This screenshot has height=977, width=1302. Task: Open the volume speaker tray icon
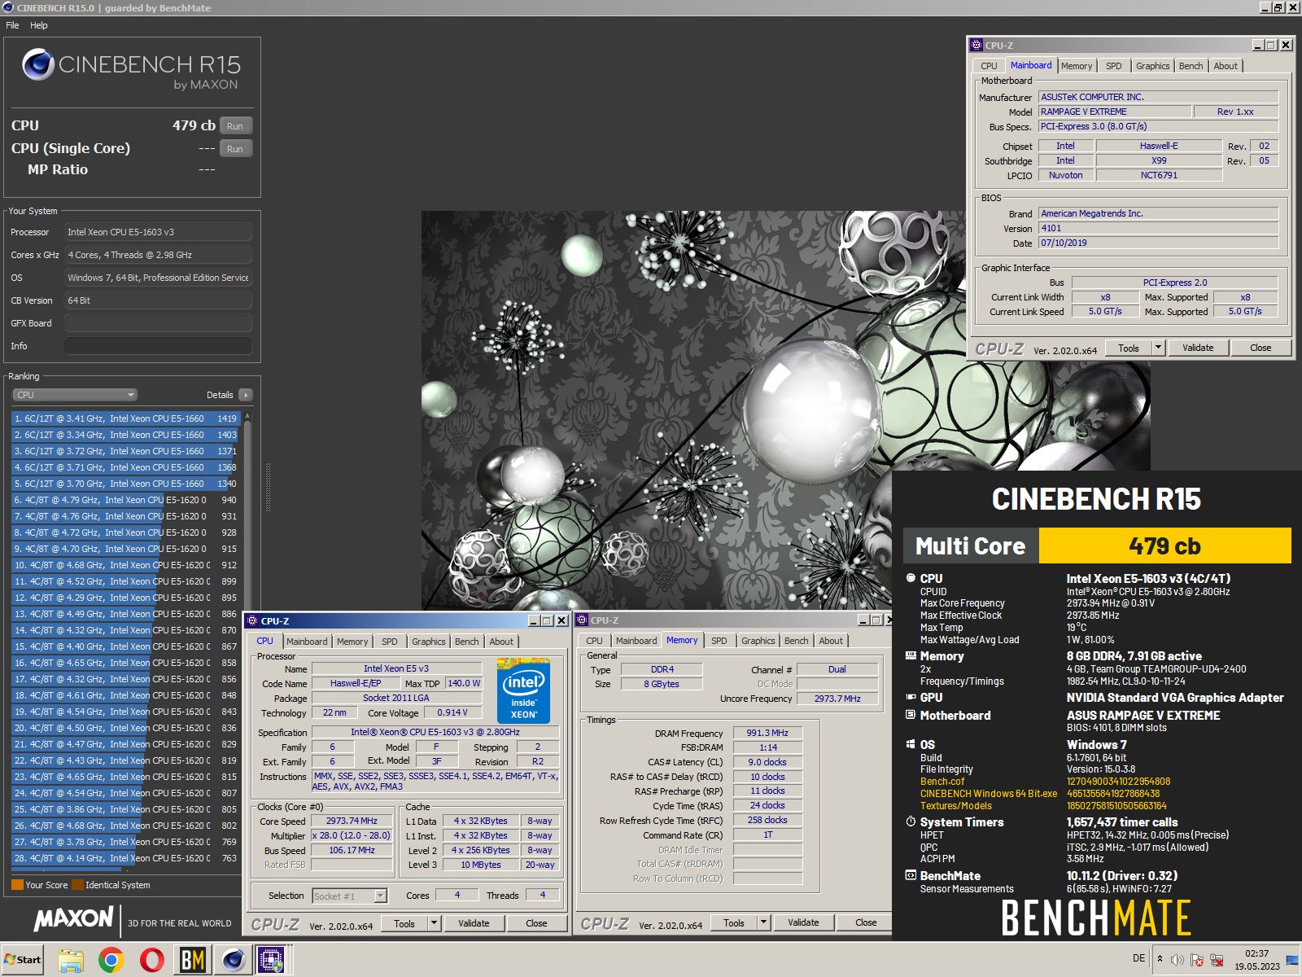[1177, 960]
